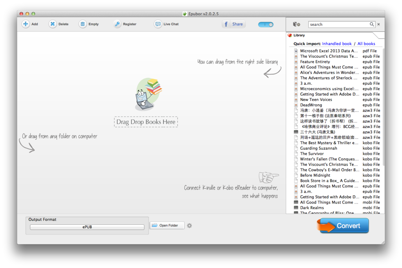The height and width of the screenshot is (268, 402).
Task: Click the file icon beside Before Midnight
Action: pos(296,175)
